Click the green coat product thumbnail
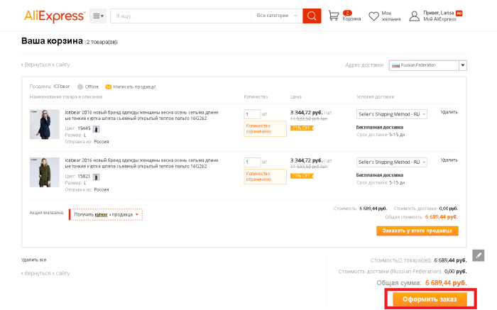 pyautogui.click(x=45, y=172)
